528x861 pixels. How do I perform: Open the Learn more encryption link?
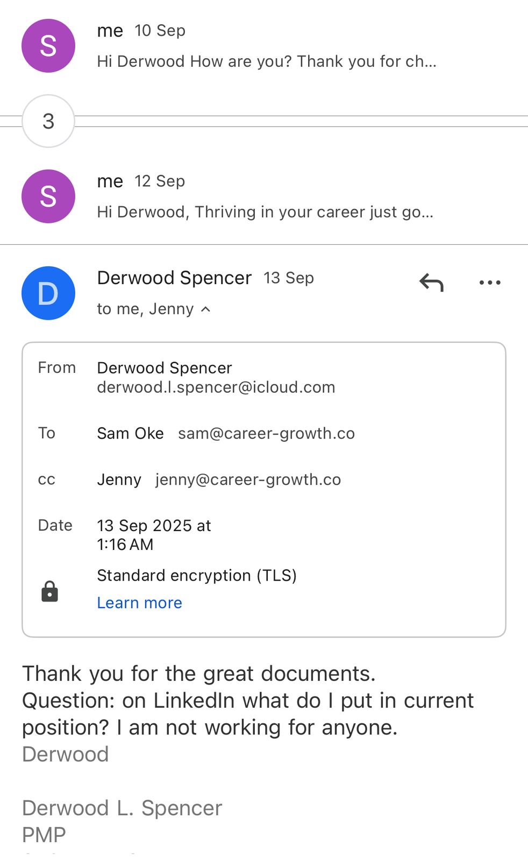click(139, 603)
